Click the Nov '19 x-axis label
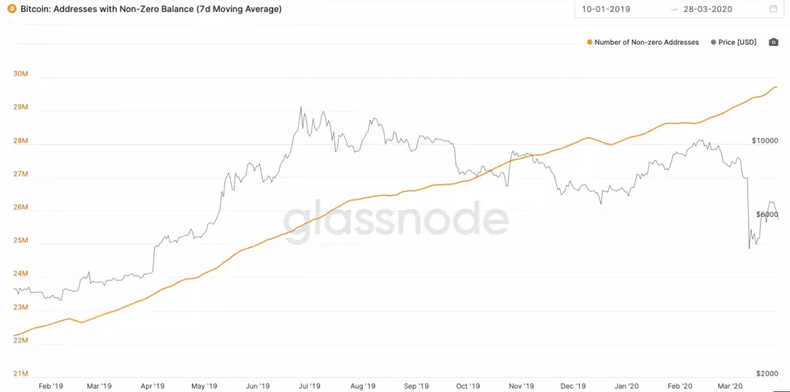 (x=521, y=386)
